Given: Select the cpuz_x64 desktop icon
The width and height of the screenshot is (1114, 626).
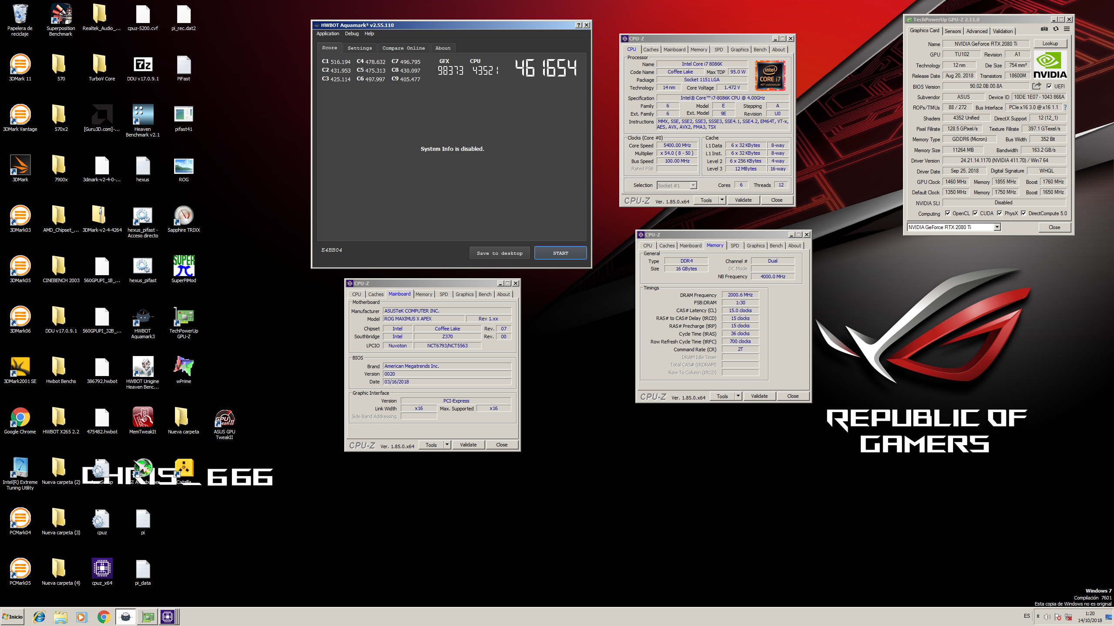Looking at the screenshot, I should tap(102, 572).
